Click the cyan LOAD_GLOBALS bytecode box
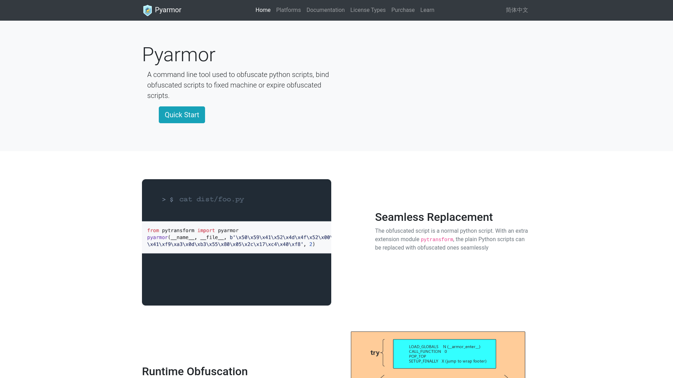This screenshot has width=673, height=378. coord(444,354)
